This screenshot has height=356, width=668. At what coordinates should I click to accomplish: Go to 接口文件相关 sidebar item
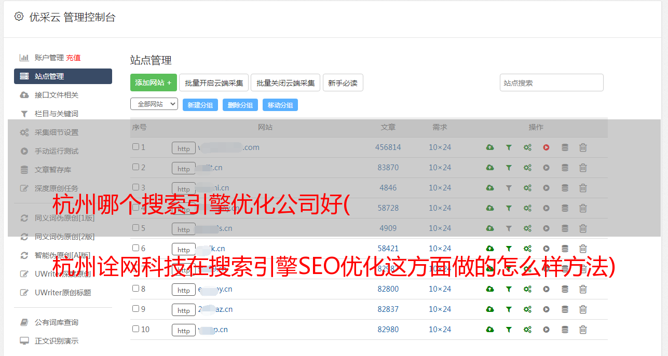[x=57, y=95]
